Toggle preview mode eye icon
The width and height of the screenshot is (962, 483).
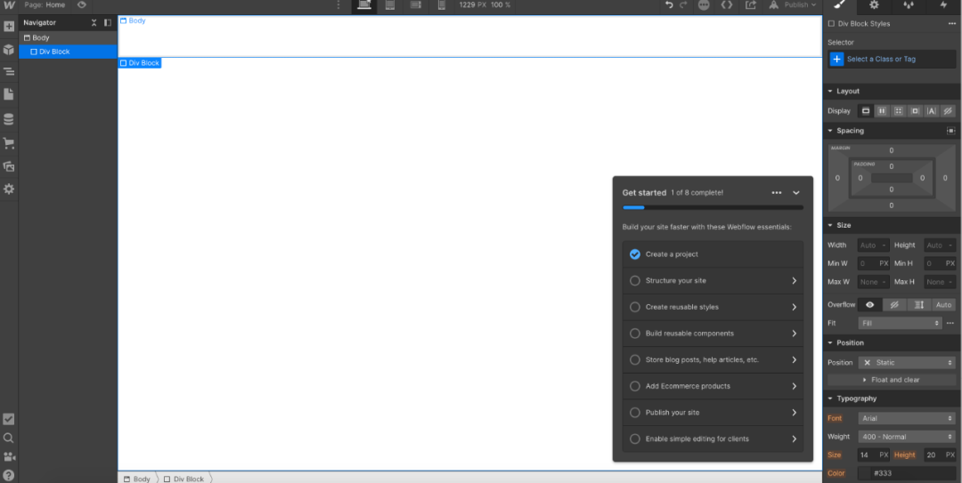tap(82, 5)
